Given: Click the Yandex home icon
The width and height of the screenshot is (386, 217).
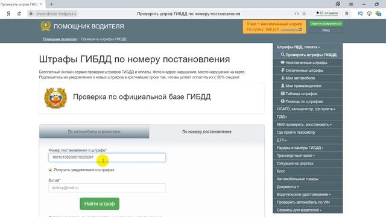Looking at the screenshot, I should [8, 14].
